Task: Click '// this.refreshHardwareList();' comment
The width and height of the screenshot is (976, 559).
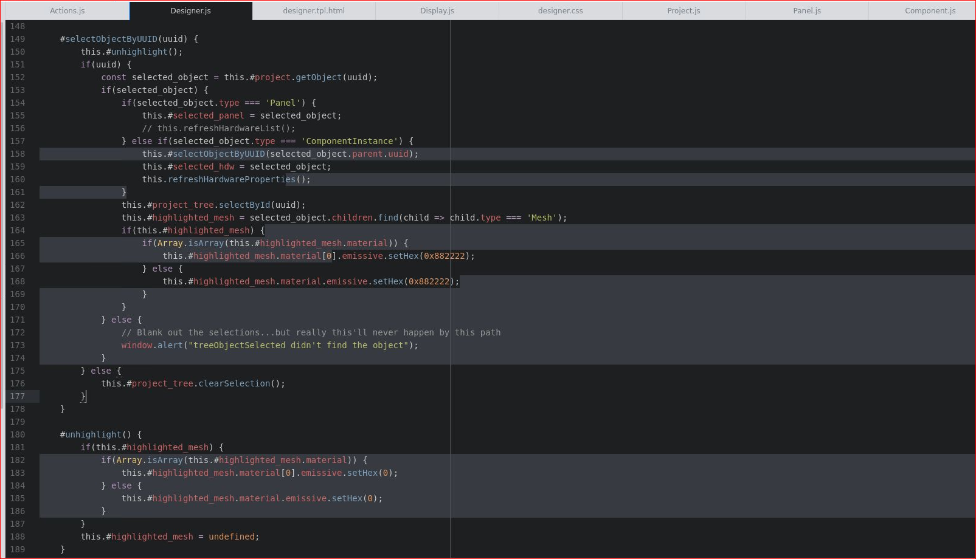Action: pos(218,128)
